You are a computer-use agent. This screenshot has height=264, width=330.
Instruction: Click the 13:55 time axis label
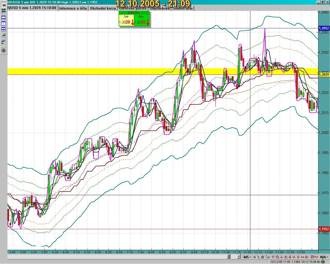301,252
